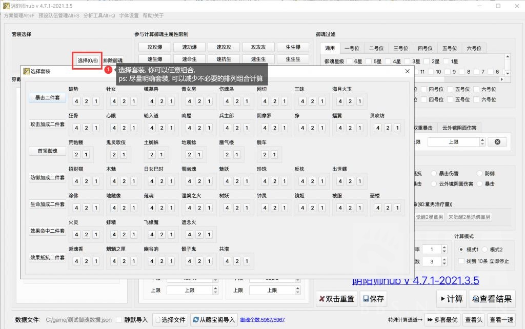Clear the 上限 filter using the × icon

(497, 142)
